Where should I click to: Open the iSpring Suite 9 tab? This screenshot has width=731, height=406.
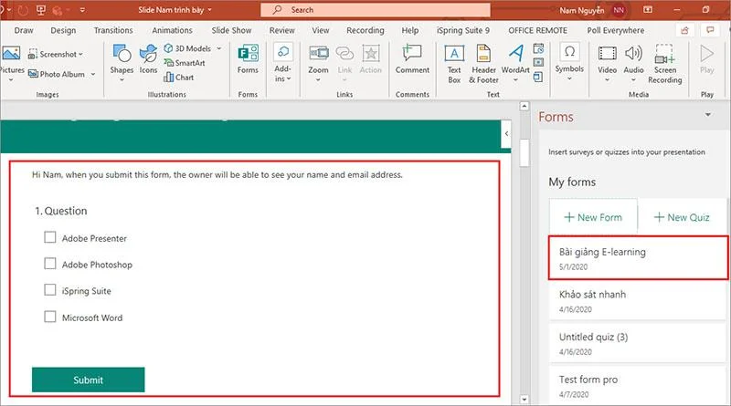click(463, 30)
